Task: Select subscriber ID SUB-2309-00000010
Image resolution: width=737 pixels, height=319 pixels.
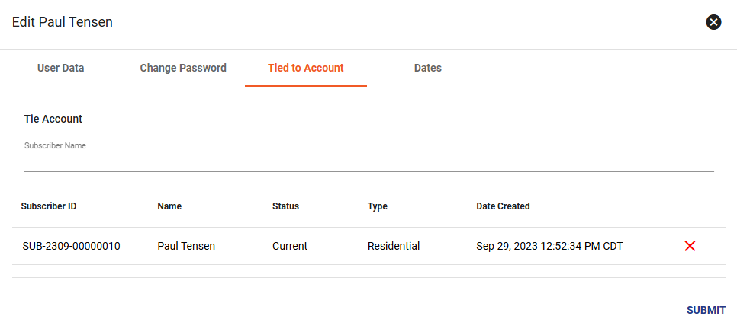Action: click(x=71, y=246)
